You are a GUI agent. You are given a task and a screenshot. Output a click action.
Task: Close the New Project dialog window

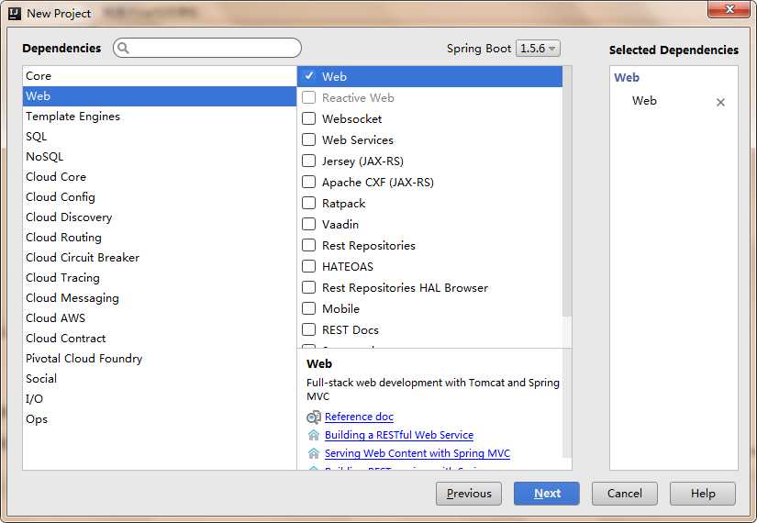point(729,9)
